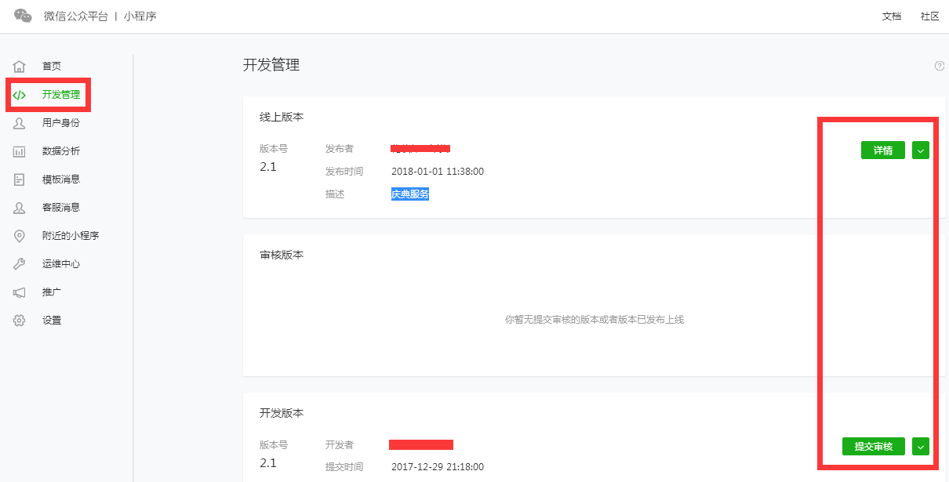
Task: Open 附近的小程序 section
Action: click(71, 236)
